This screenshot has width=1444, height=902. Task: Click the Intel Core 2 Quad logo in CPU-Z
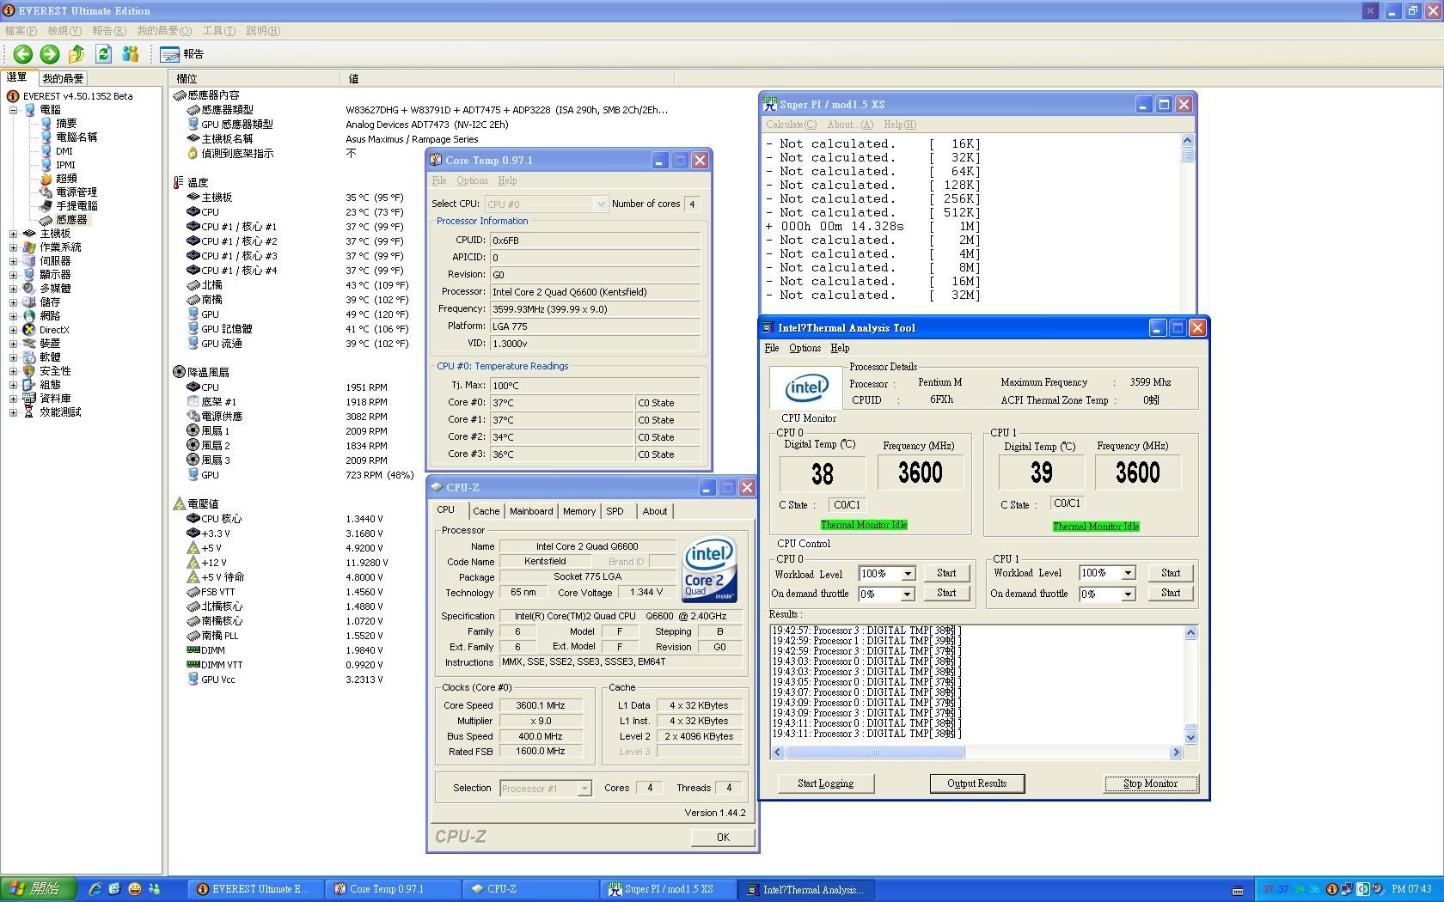[x=708, y=570]
